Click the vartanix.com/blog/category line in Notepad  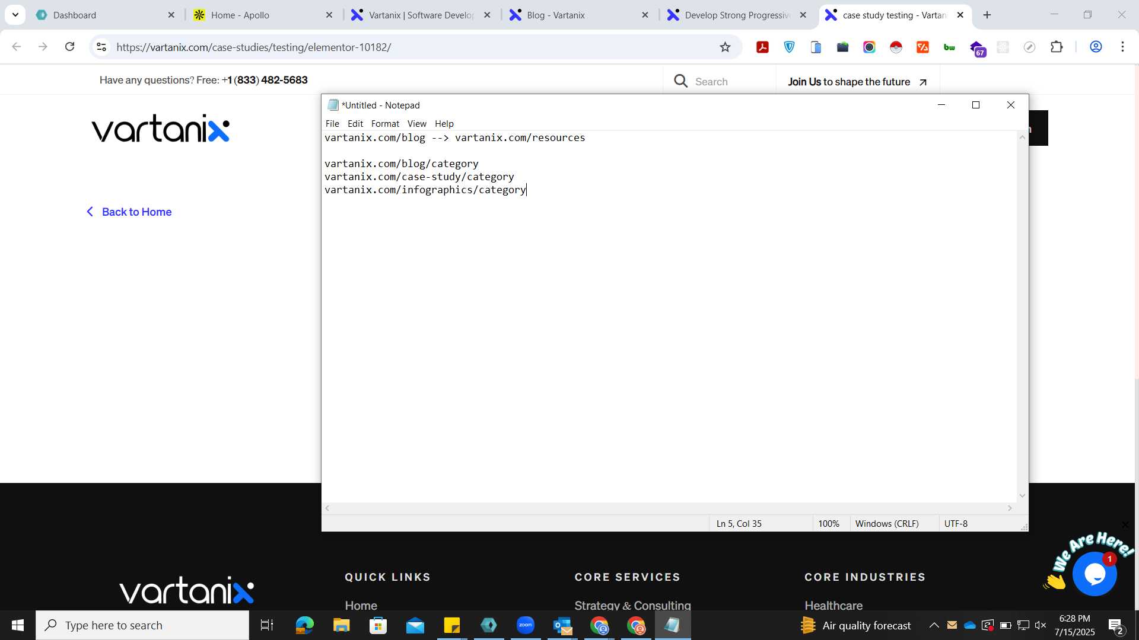(401, 164)
